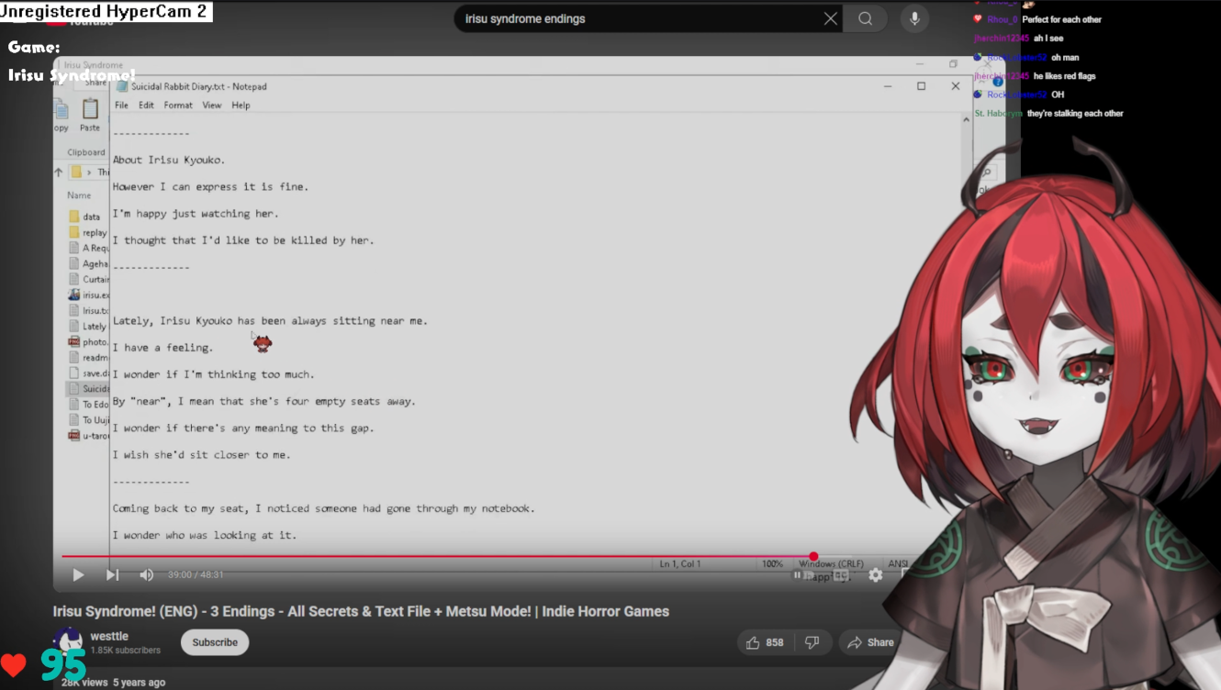
Task: Open westtle channel name link
Action: click(109, 636)
